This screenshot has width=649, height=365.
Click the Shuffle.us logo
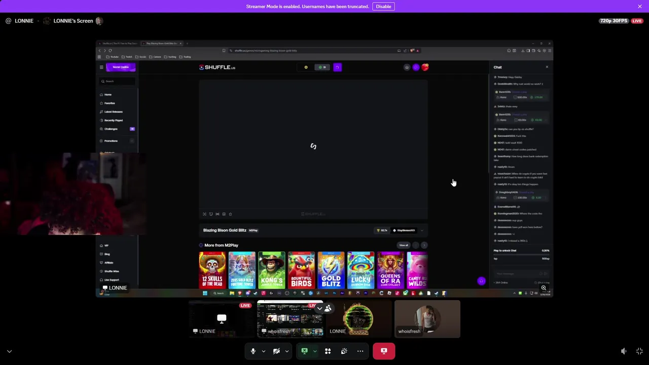(217, 67)
